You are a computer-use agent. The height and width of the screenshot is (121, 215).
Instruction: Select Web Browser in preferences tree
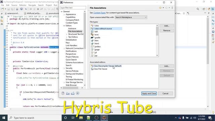coord(71,85)
